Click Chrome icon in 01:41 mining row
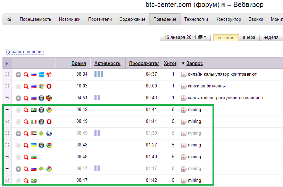 pos(49,110)
